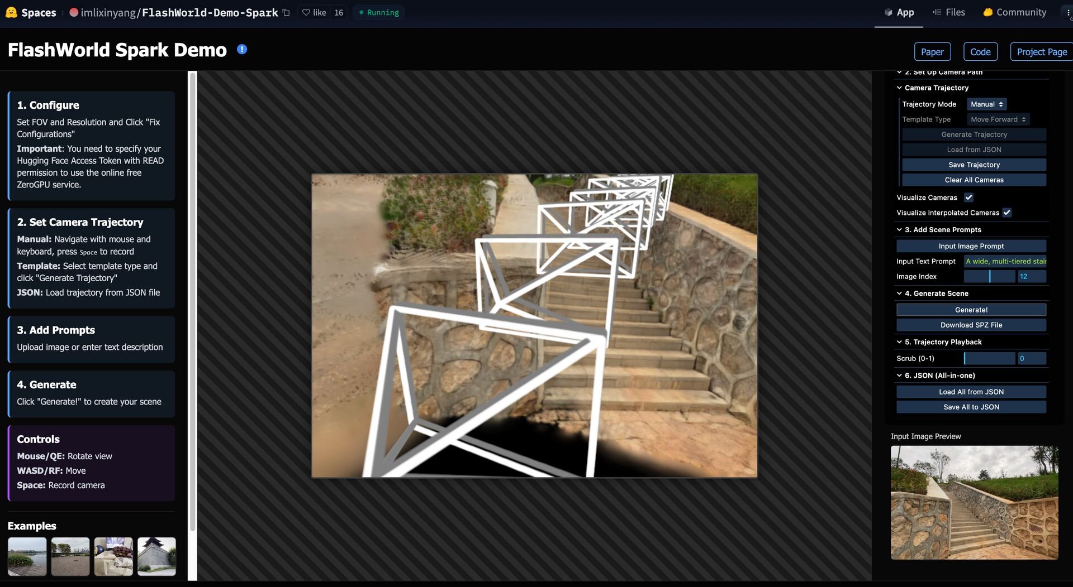Open the three-dot more options menu

(1068, 12)
